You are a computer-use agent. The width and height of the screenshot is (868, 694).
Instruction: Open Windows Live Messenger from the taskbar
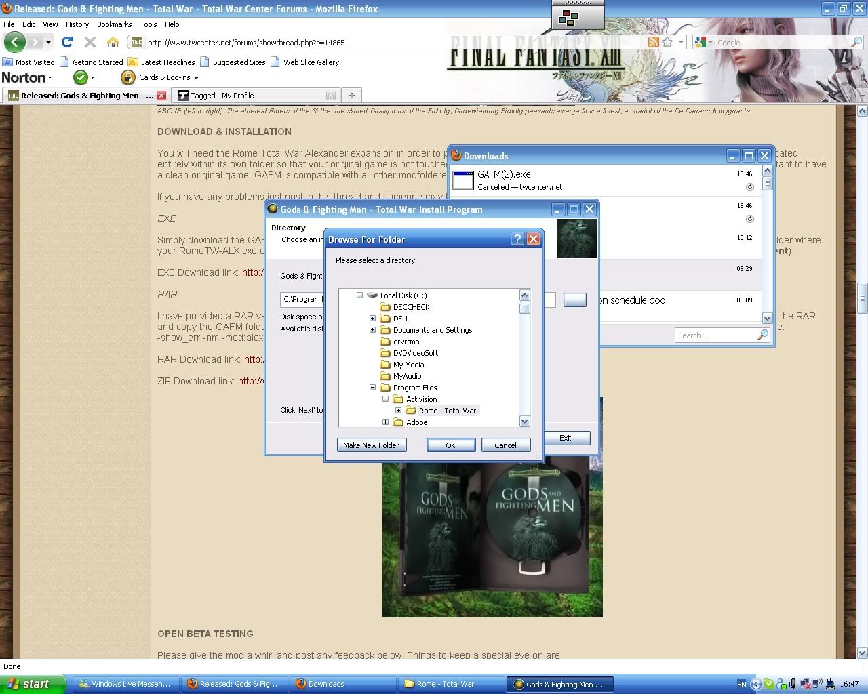125,684
